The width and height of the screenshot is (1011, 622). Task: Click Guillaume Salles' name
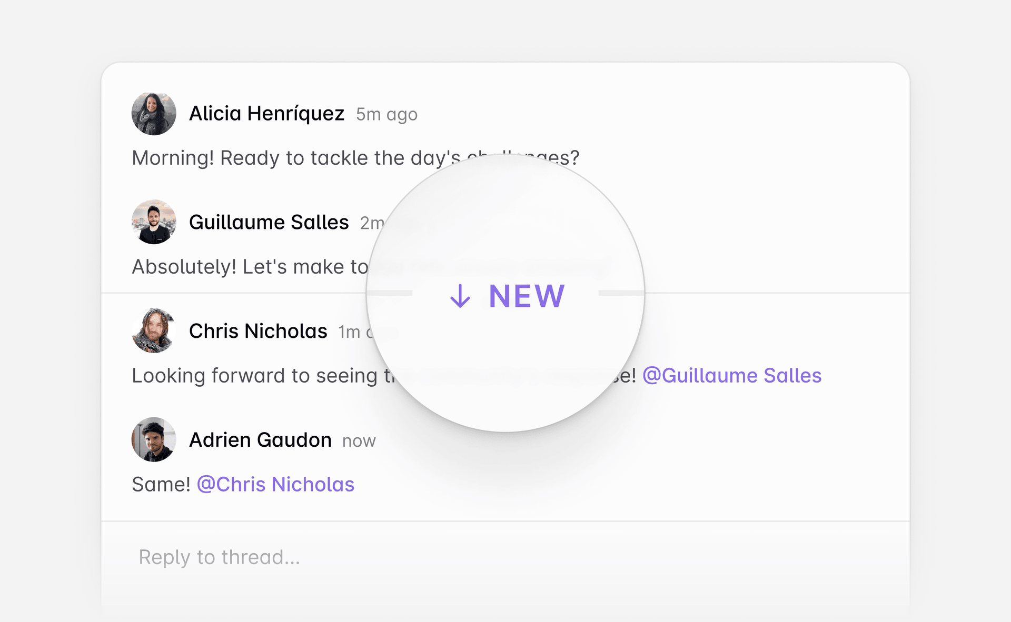pyautogui.click(x=269, y=222)
